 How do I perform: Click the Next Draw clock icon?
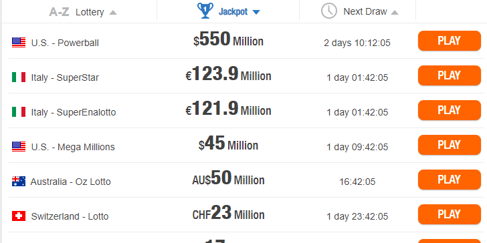(x=329, y=11)
